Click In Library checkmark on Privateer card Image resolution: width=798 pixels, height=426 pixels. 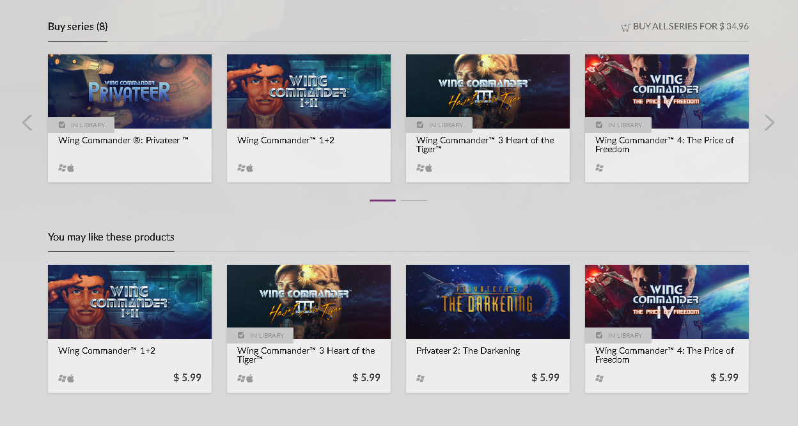coord(62,125)
